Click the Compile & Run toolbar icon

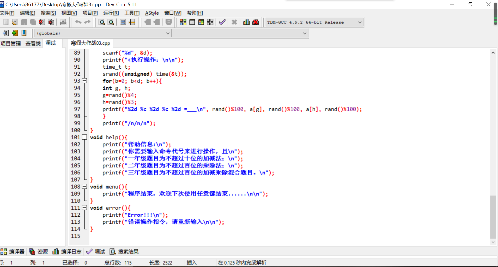click(201, 22)
